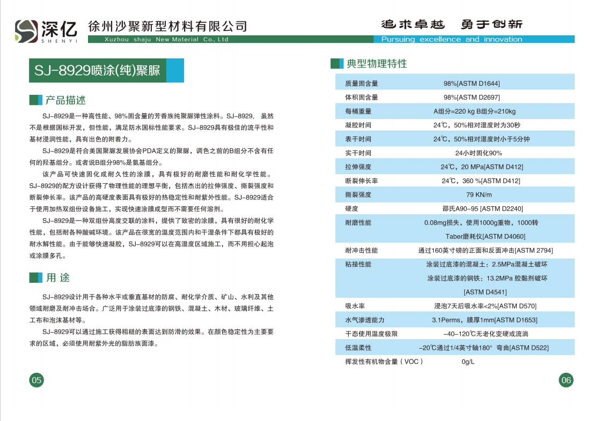Select the 耐冲击性能 table label
Viewport: 601px width, 421px height.
coord(362,250)
